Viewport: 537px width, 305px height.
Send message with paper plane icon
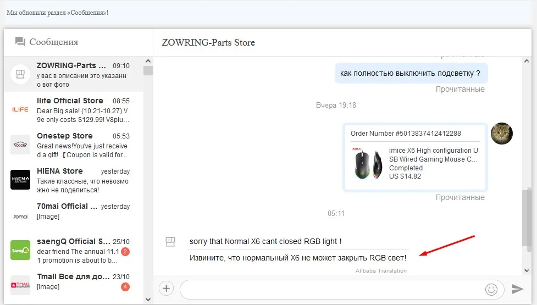click(517, 289)
